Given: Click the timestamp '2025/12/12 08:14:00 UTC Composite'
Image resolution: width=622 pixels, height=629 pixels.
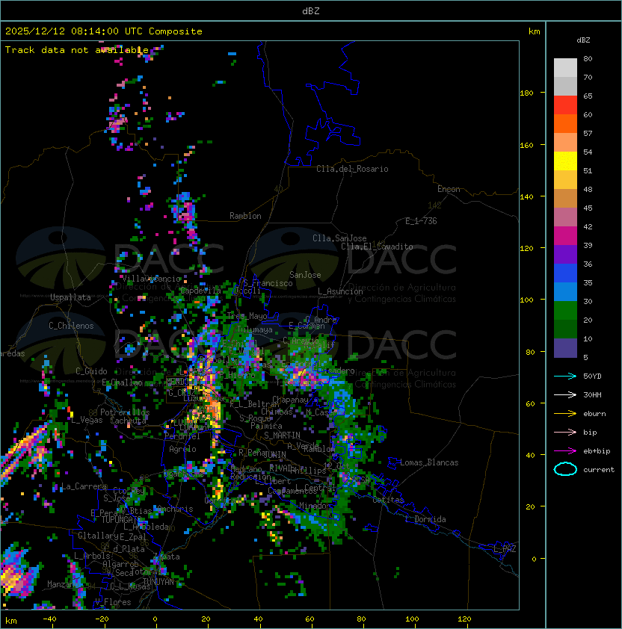Looking at the screenshot, I should coord(104,31).
